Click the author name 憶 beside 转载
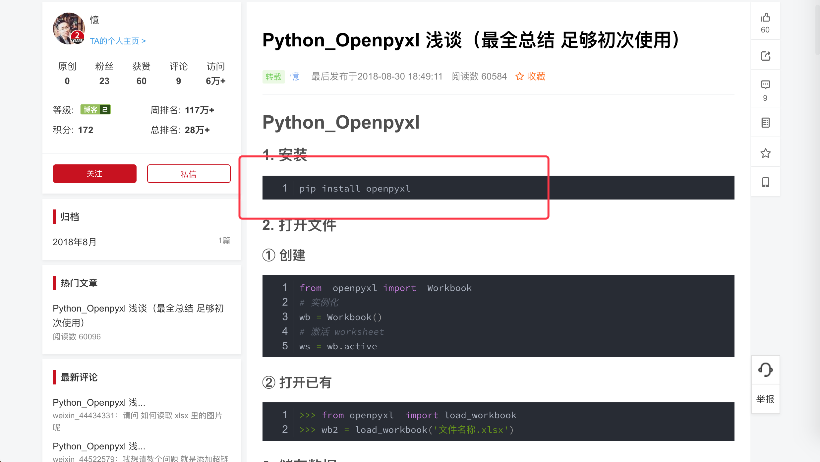Image resolution: width=820 pixels, height=462 pixels. 295,77
